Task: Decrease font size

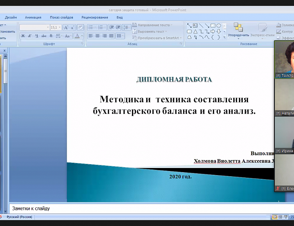Action: pos(73,27)
